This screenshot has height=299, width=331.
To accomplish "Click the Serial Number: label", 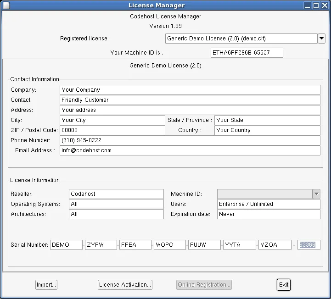I will coord(29,245).
